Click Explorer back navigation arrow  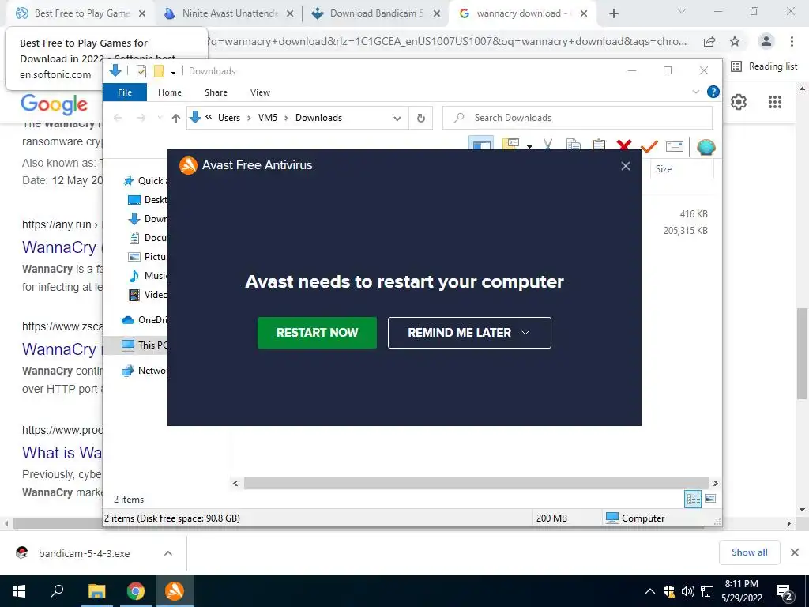pos(118,119)
